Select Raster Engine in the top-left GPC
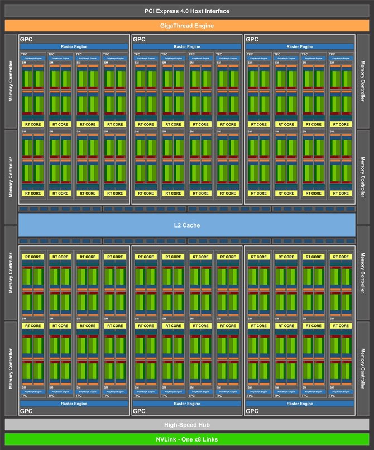Screen dimensions: 374x450 (x=74, y=46)
